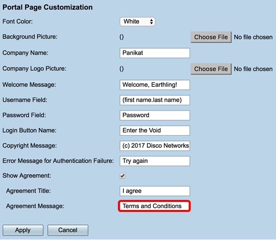The height and width of the screenshot is (240, 276).
Task: Click the Company Name field
Action: pos(155,53)
